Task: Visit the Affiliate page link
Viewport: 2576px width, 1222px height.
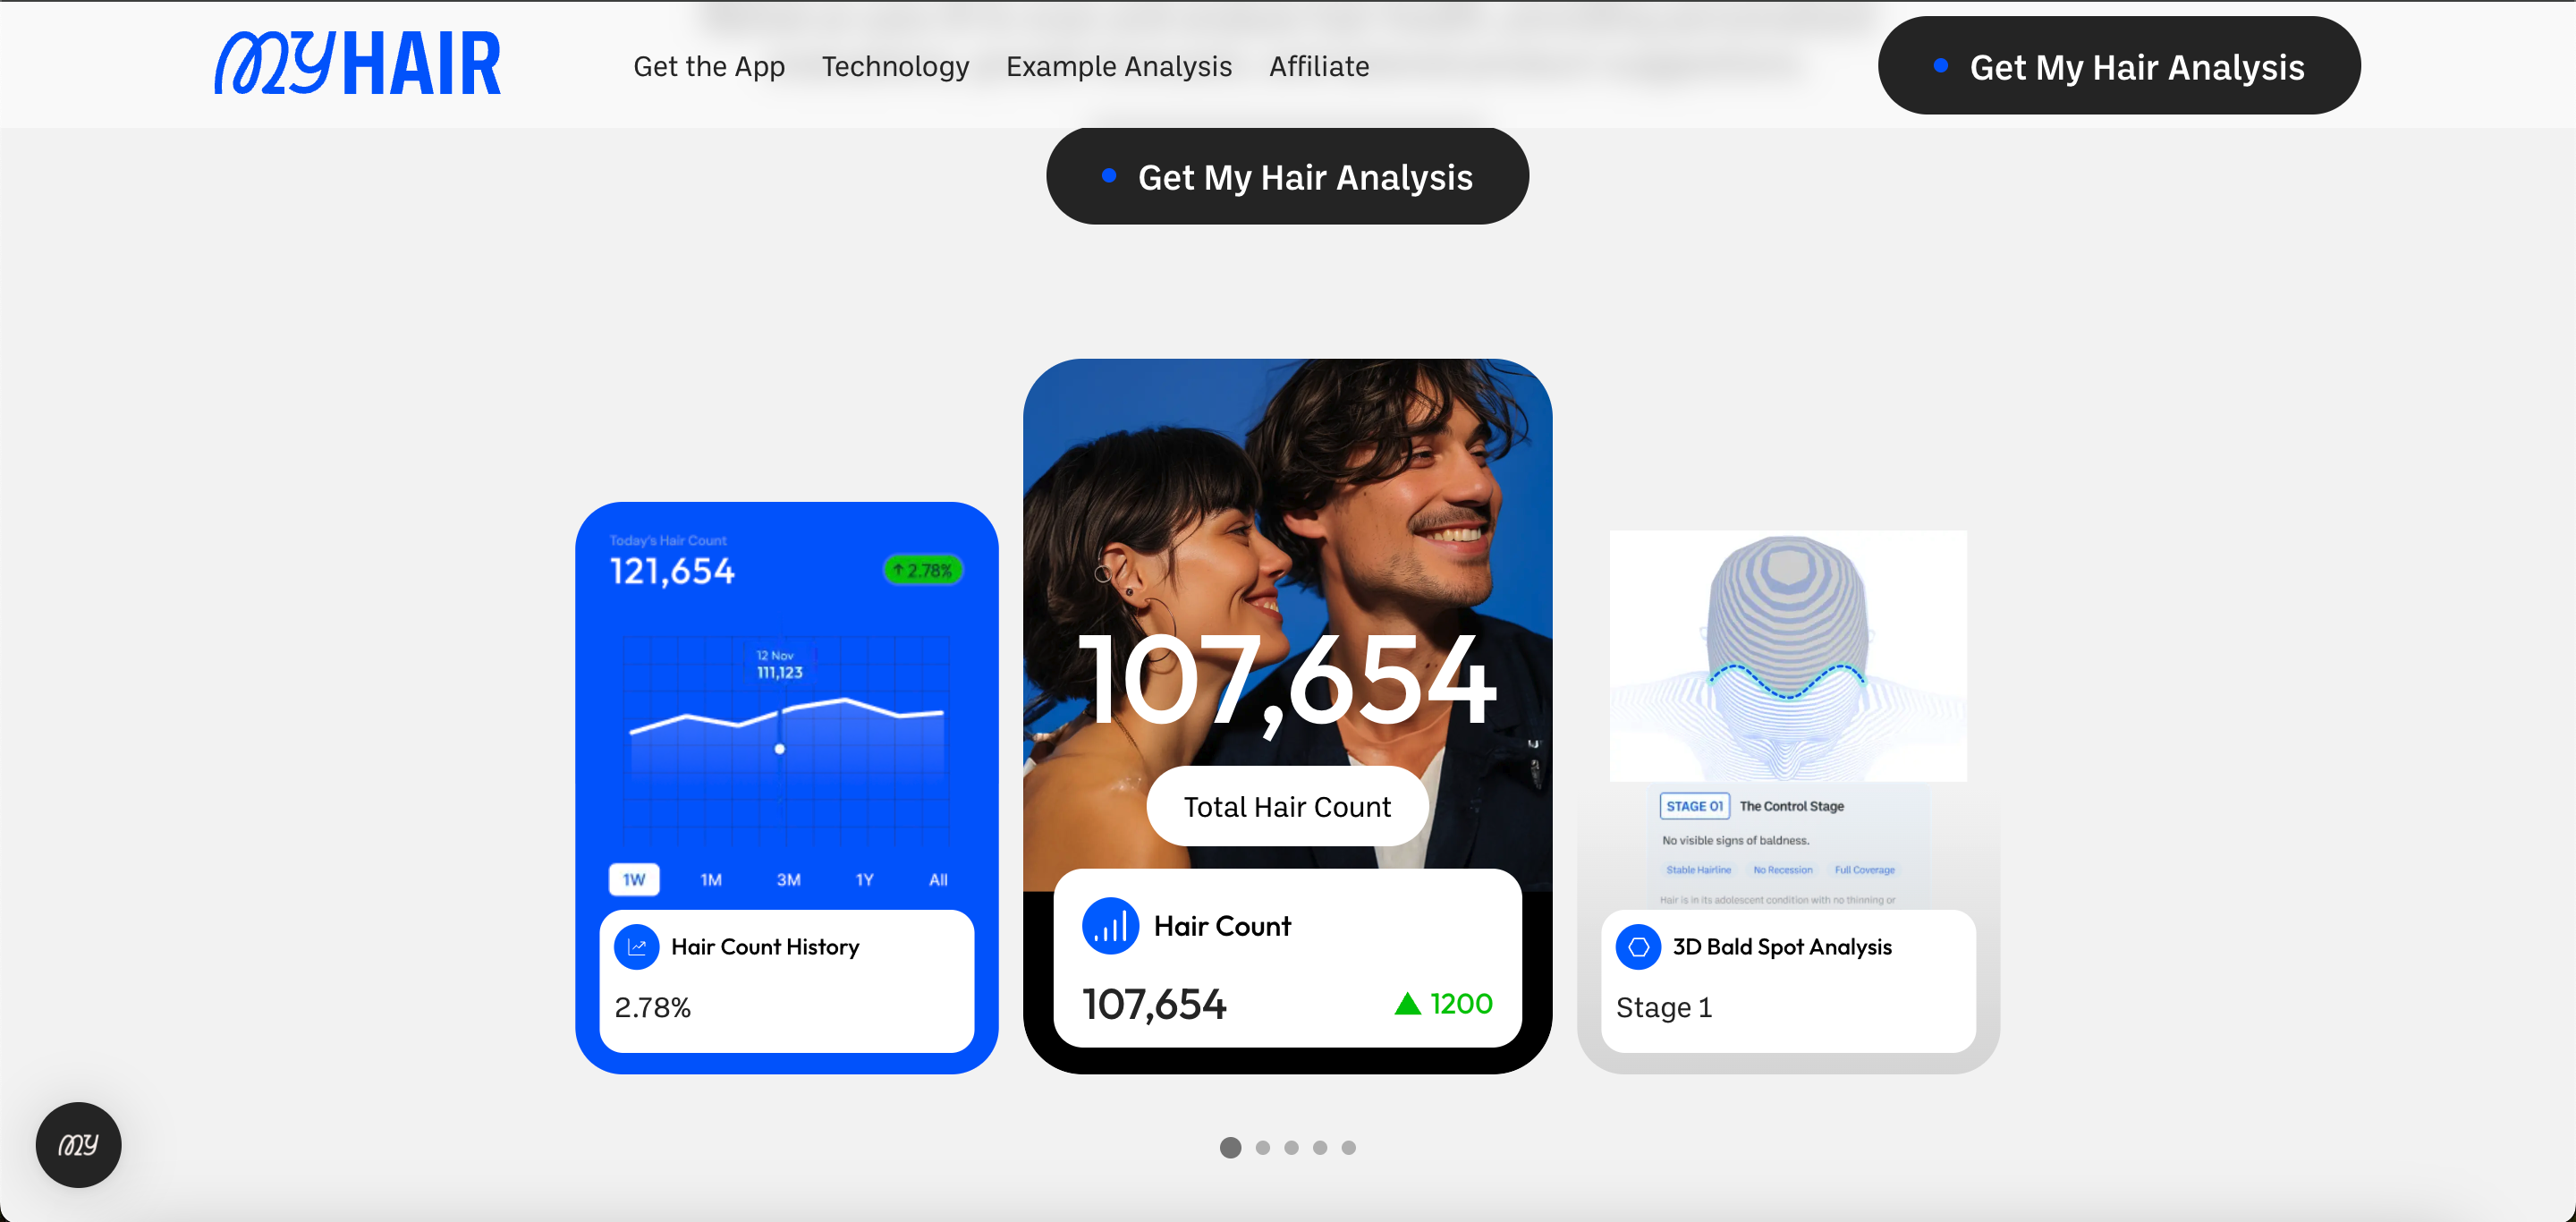Action: [x=1318, y=66]
